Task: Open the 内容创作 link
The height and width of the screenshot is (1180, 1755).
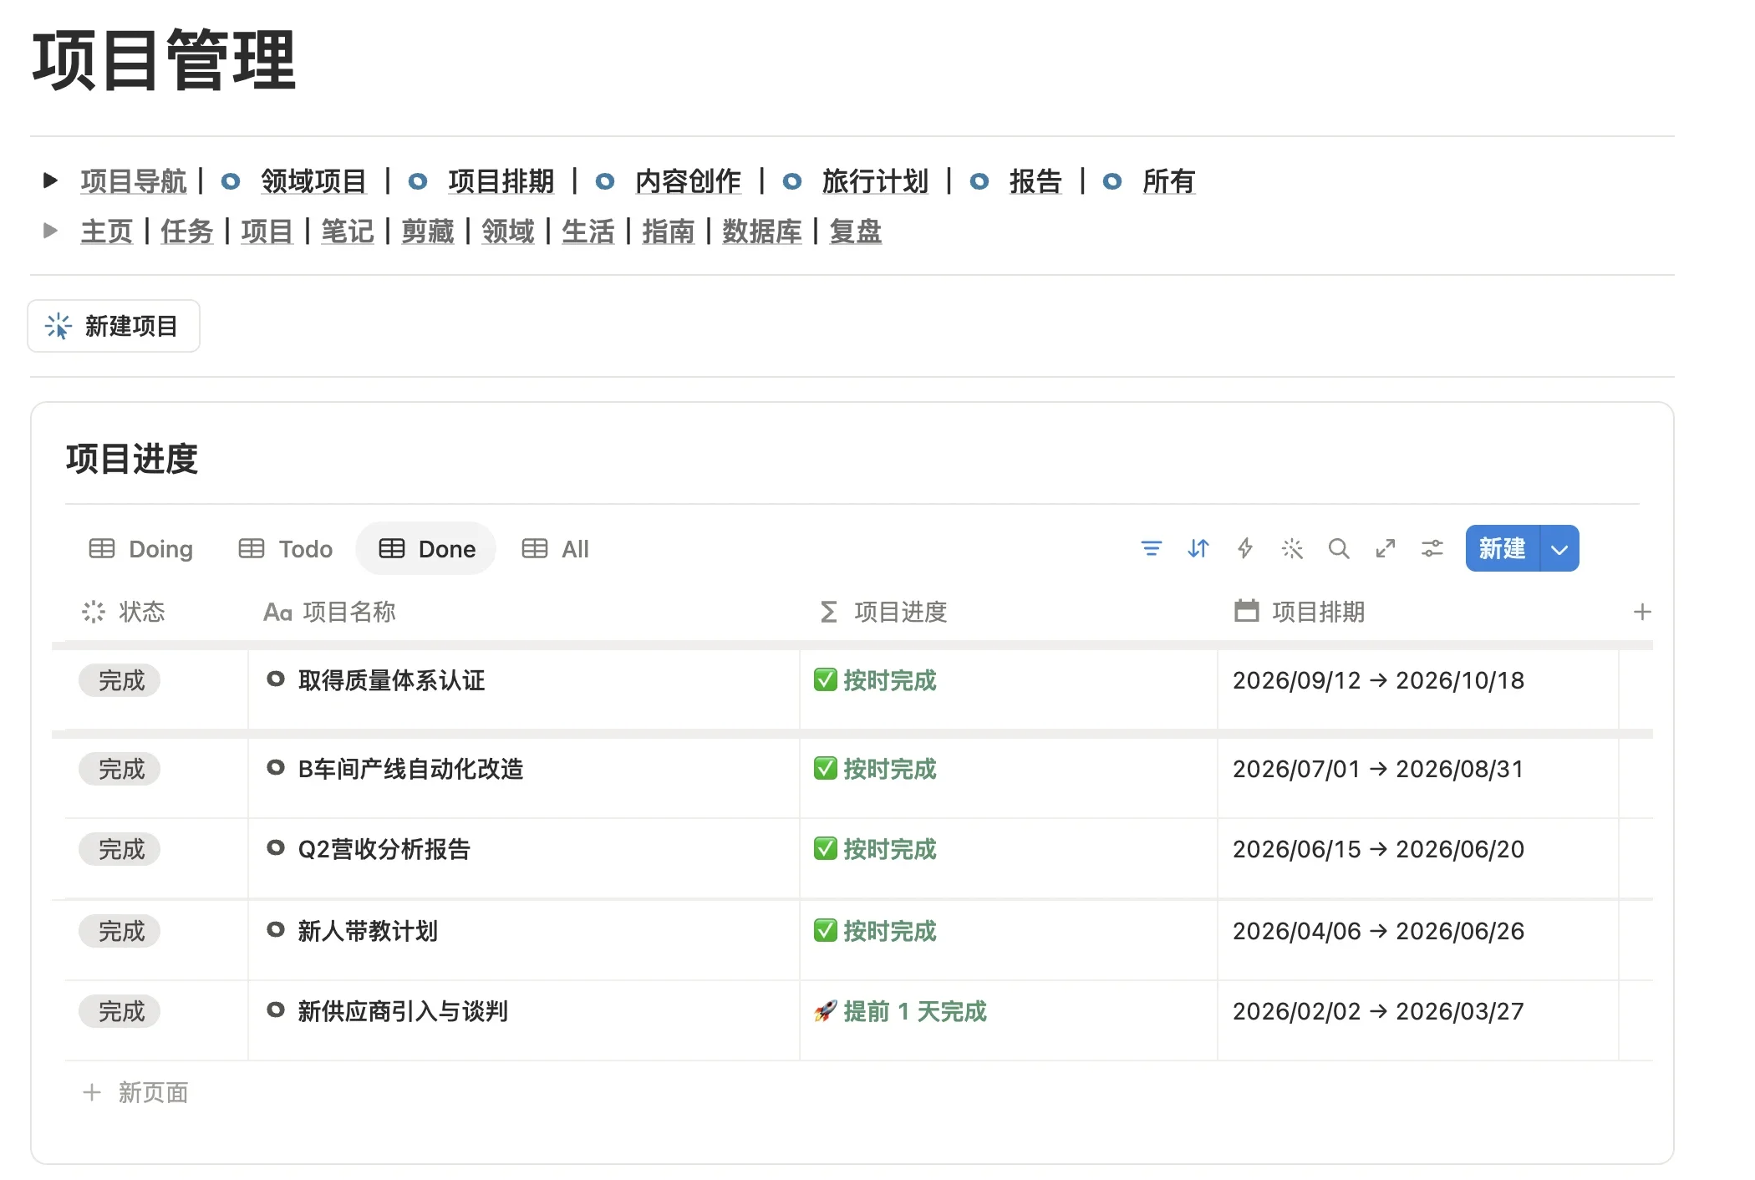Action: point(688,181)
